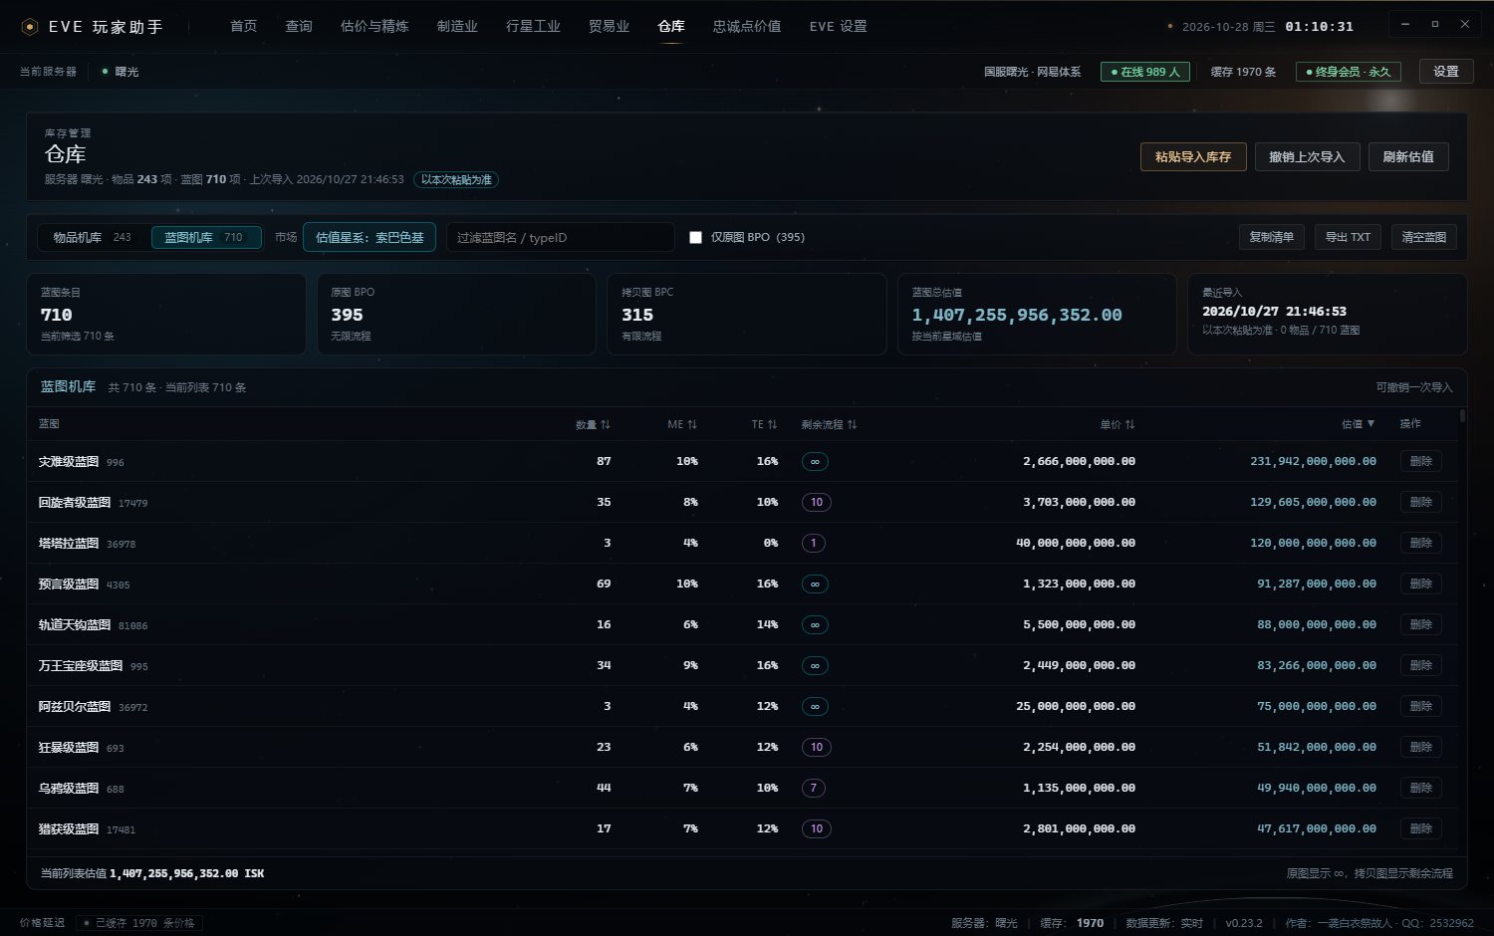
Task: Open EVE 设置 menu
Action: (838, 26)
